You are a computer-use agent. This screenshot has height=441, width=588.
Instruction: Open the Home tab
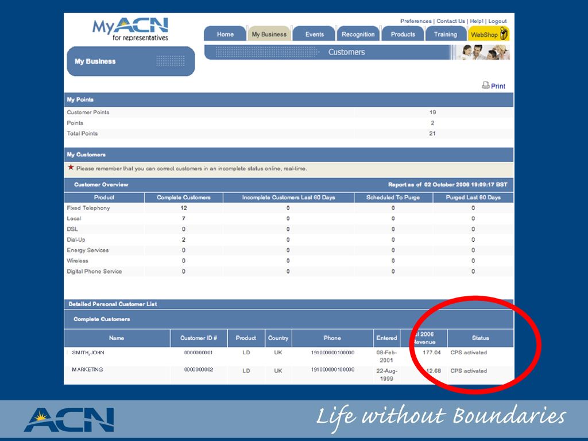tap(225, 34)
